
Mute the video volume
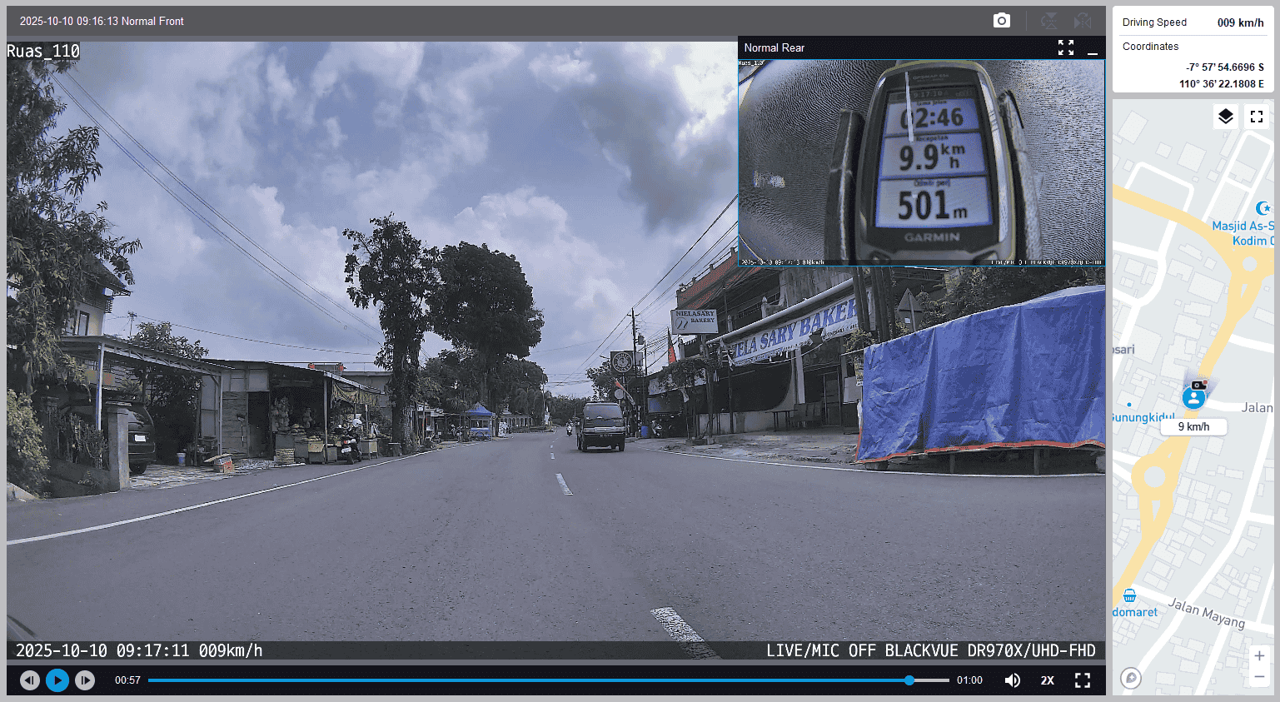pos(1012,680)
